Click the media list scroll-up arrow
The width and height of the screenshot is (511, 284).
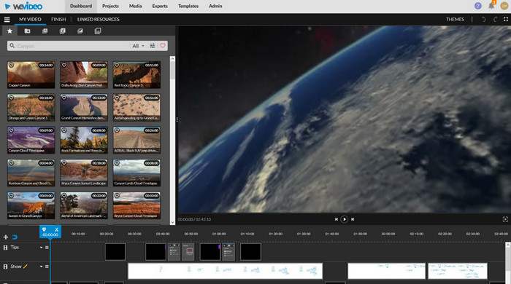click(172, 59)
